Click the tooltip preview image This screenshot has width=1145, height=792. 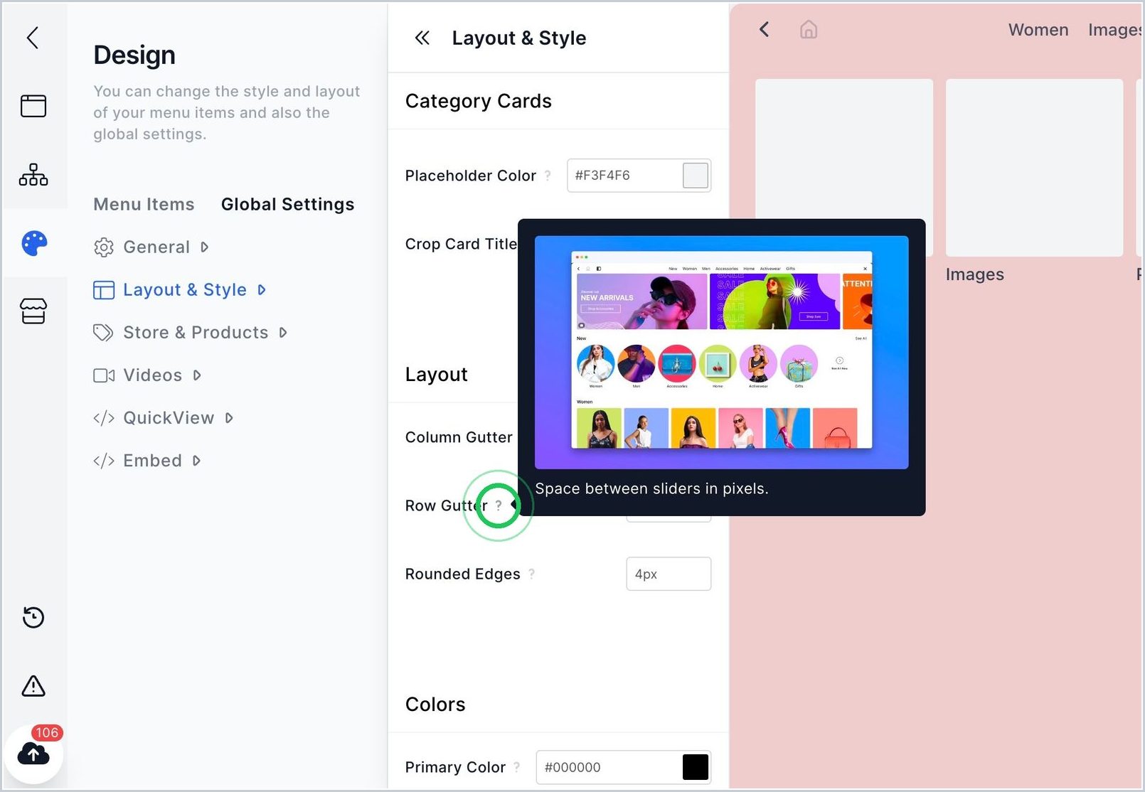tap(721, 352)
